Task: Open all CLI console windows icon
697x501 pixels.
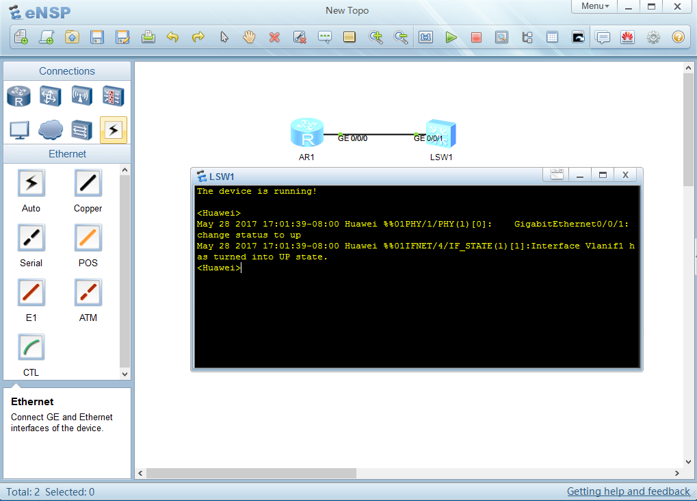Action: coord(578,37)
